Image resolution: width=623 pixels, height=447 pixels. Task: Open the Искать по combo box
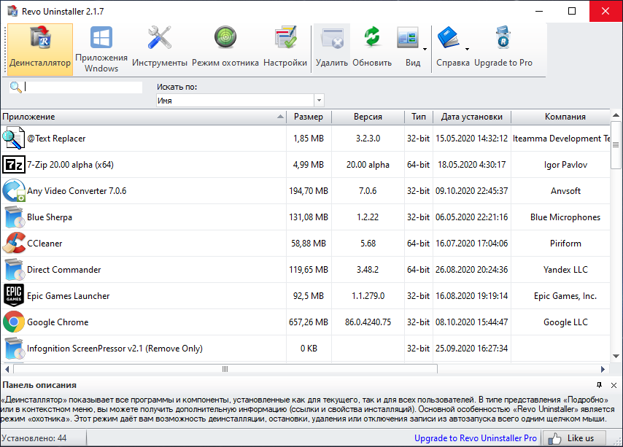click(240, 101)
